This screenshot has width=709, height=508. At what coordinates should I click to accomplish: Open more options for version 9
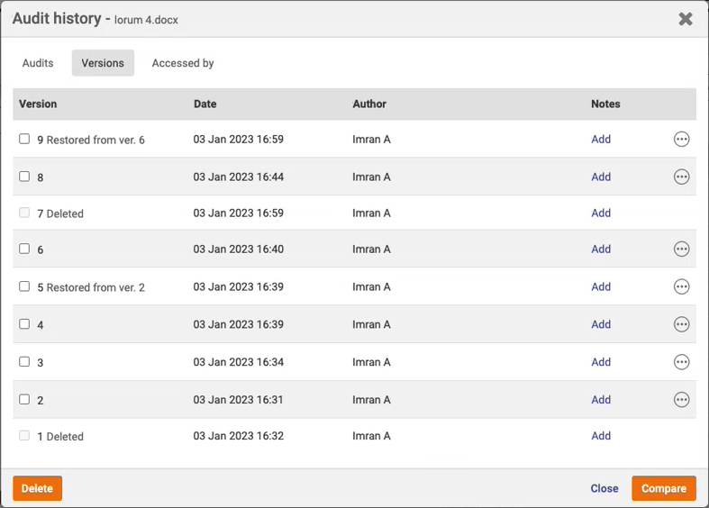click(x=681, y=140)
